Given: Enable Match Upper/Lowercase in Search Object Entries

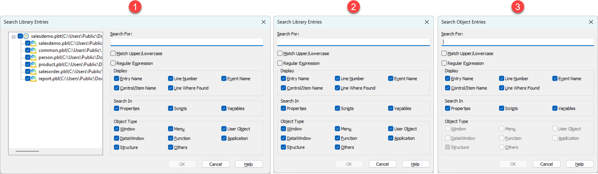Looking at the screenshot, I should pyautogui.click(x=444, y=53).
